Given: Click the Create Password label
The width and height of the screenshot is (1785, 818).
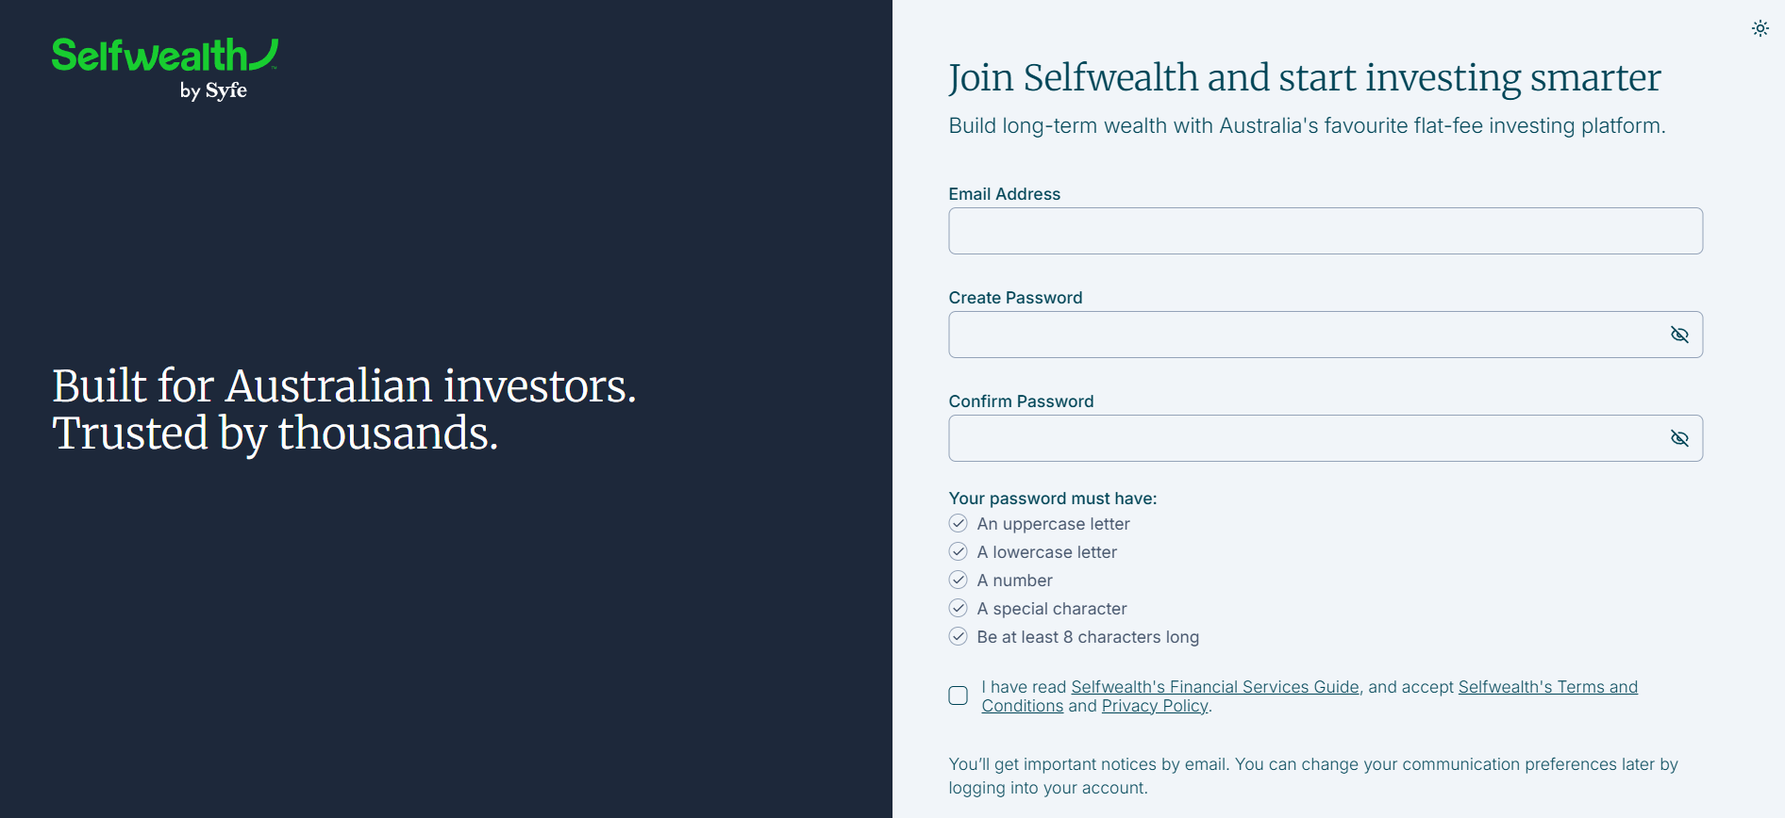Looking at the screenshot, I should click(x=1015, y=298).
